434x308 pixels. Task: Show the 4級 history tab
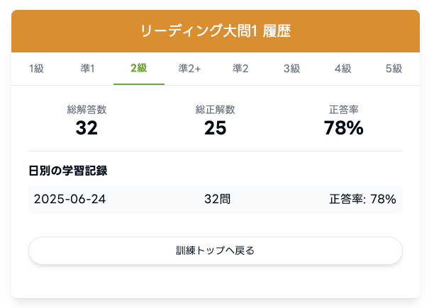tap(343, 69)
